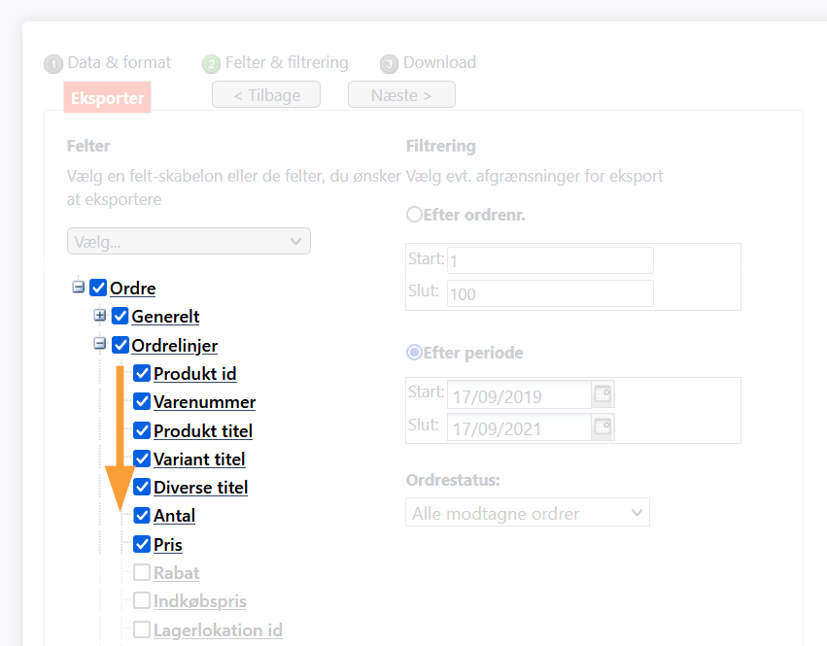The width and height of the screenshot is (827, 646).
Task: Click the Næste button
Action: coord(401,95)
